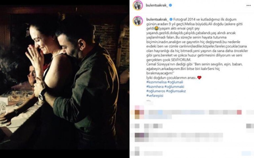Viewport: 254px width, 158px height.
Task: Click the blurred like icon beside first comment
Action: (250, 112)
